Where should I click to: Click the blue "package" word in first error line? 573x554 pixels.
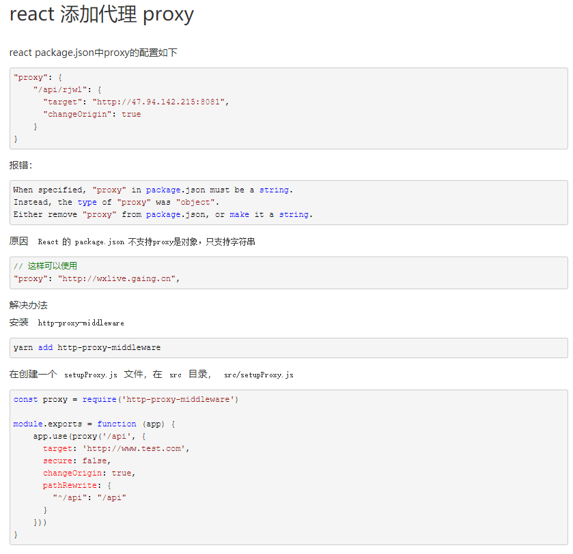(x=163, y=190)
